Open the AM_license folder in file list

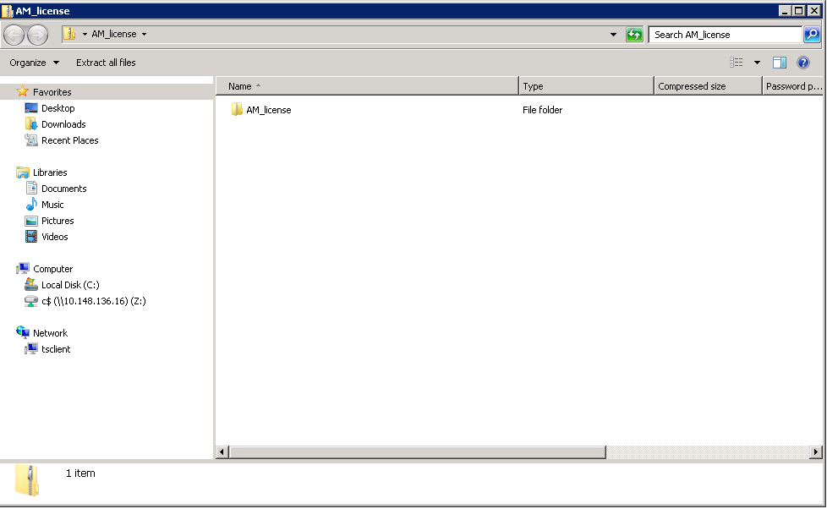(267, 110)
